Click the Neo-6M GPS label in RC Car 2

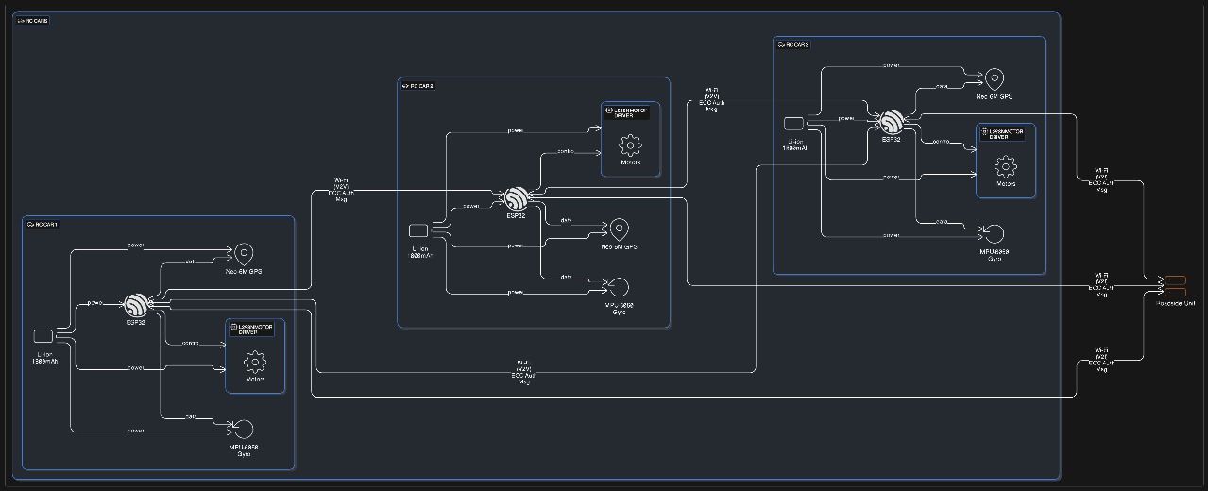[620, 247]
